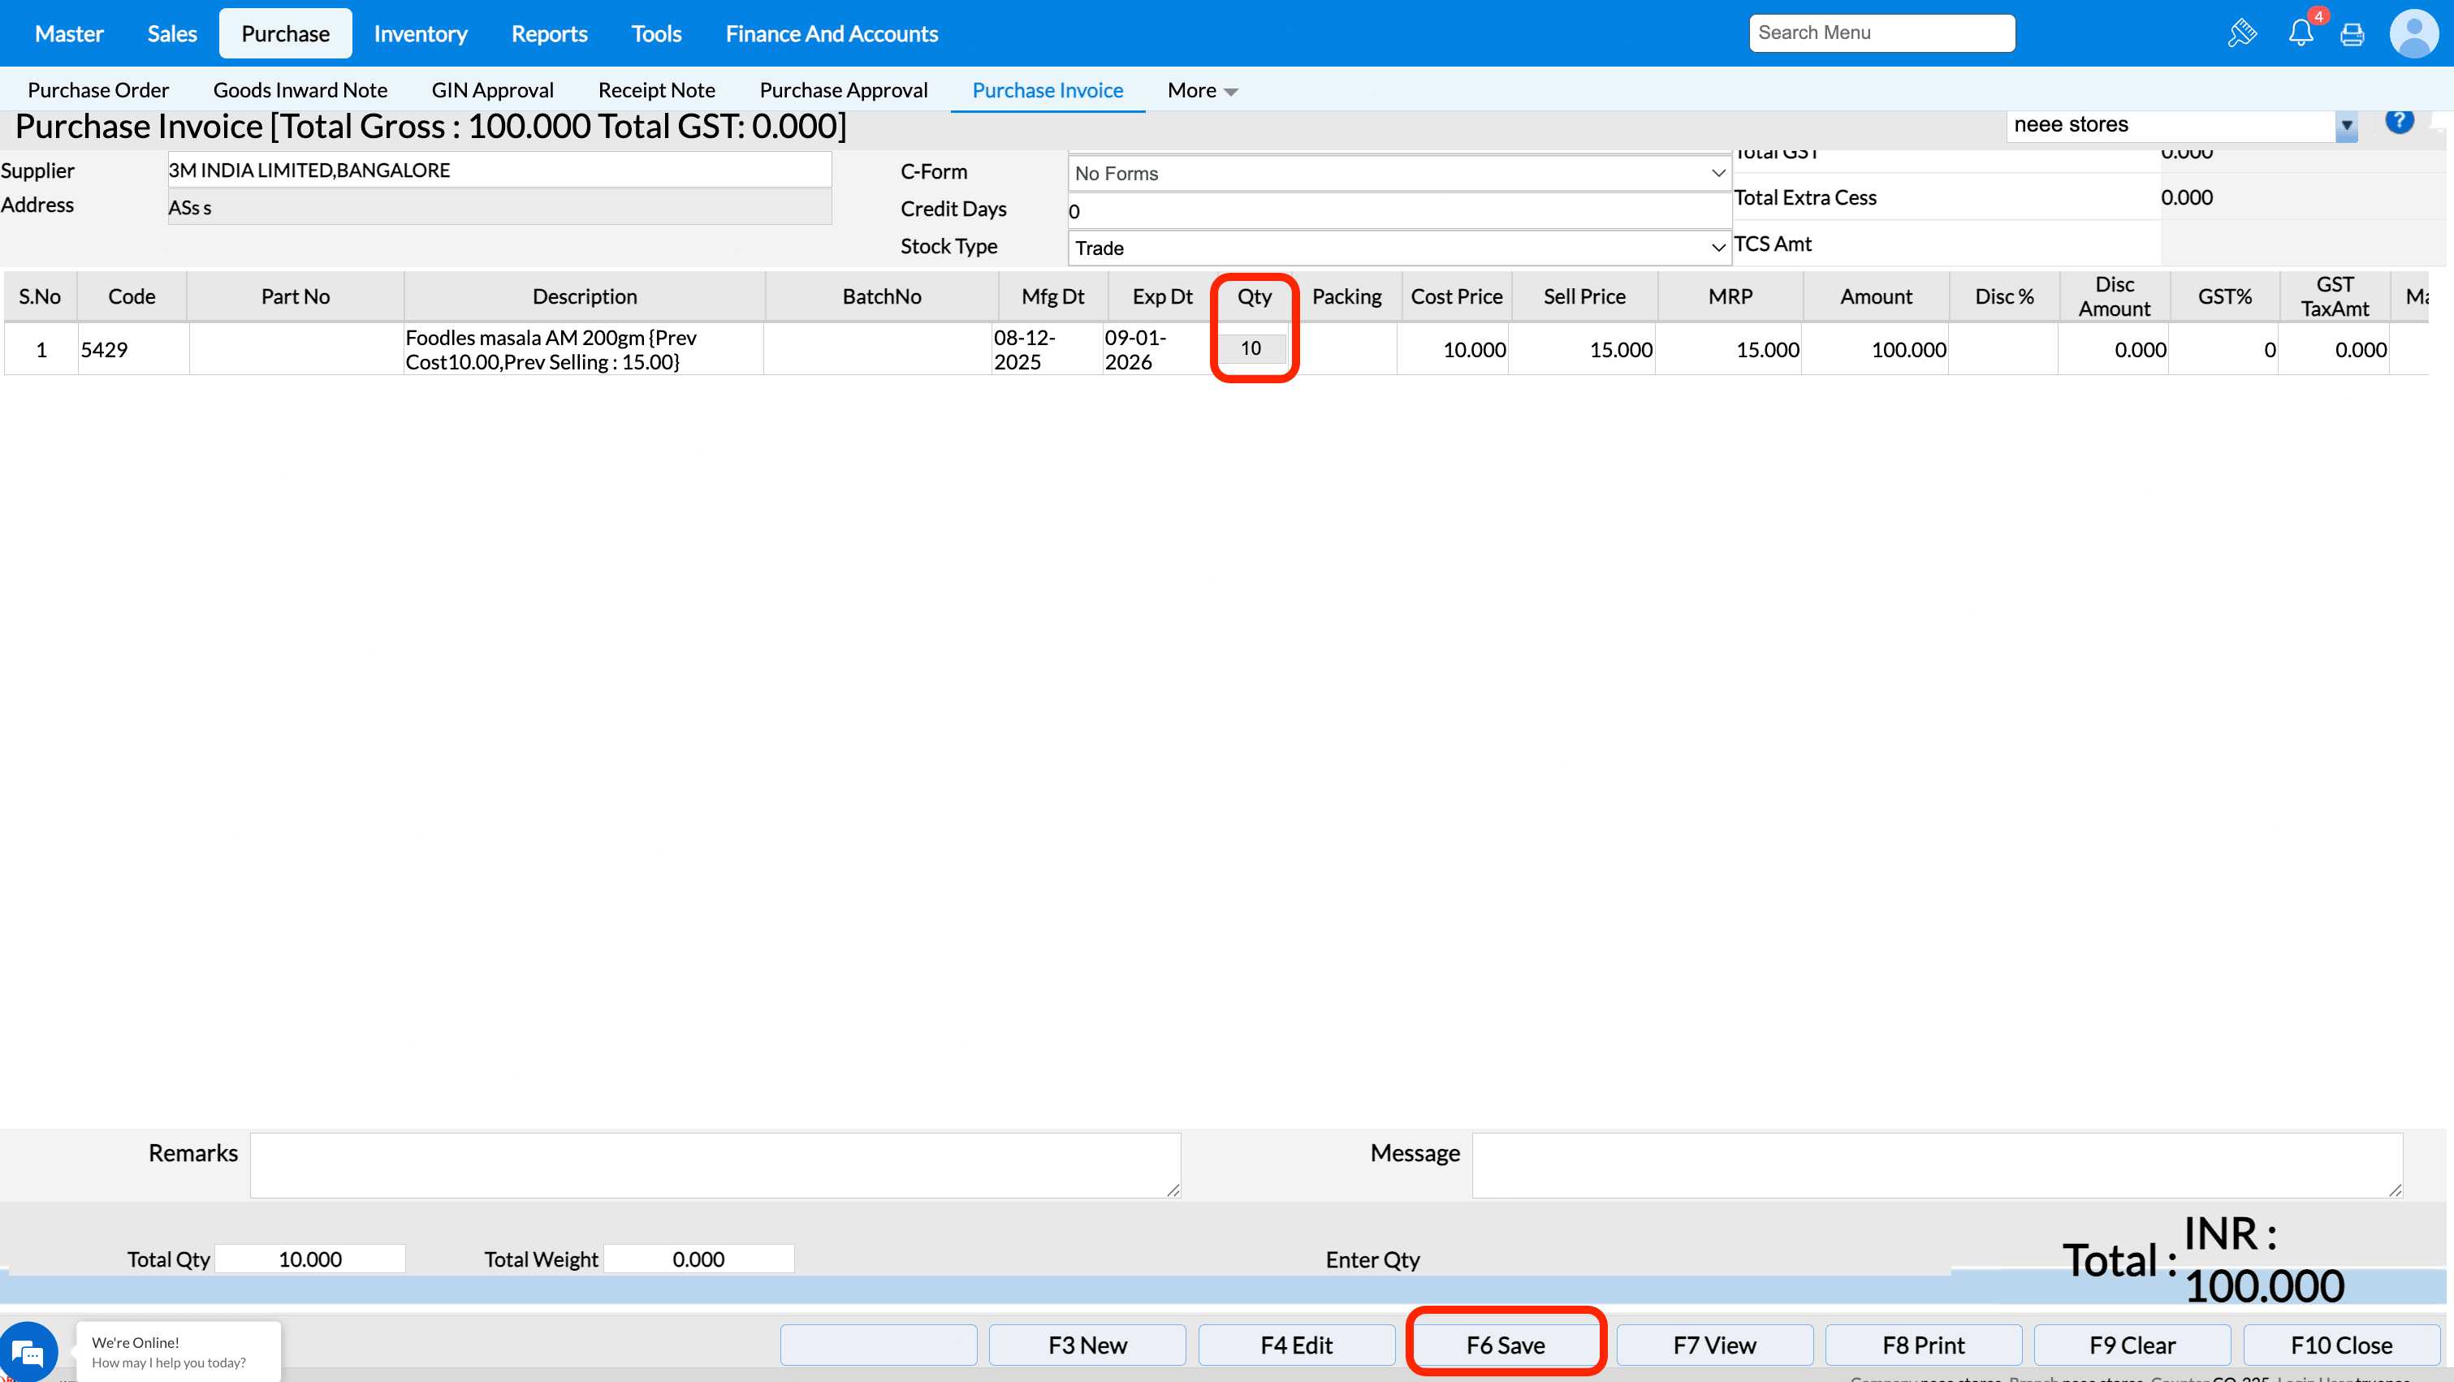Image resolution: width=2454 pixels, height=1382 pixels.
Task: Click the Qty cell showing 10
Action: 1251,348
